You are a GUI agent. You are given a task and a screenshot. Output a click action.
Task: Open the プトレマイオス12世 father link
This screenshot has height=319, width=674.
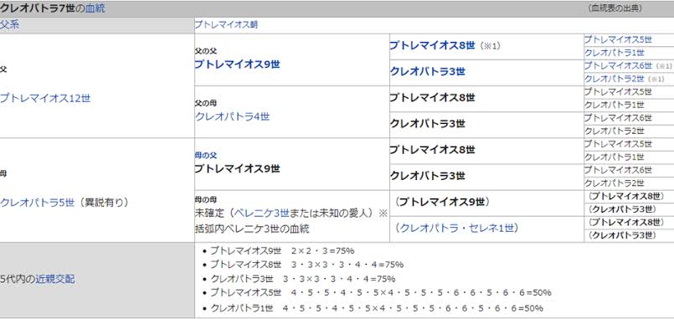tap(45, 99)
